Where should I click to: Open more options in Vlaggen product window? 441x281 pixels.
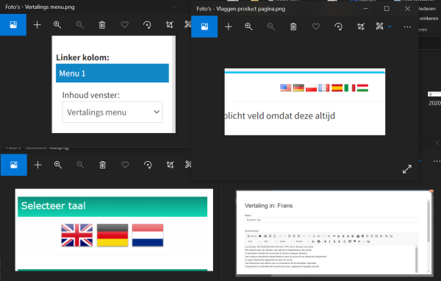point(407,27)
